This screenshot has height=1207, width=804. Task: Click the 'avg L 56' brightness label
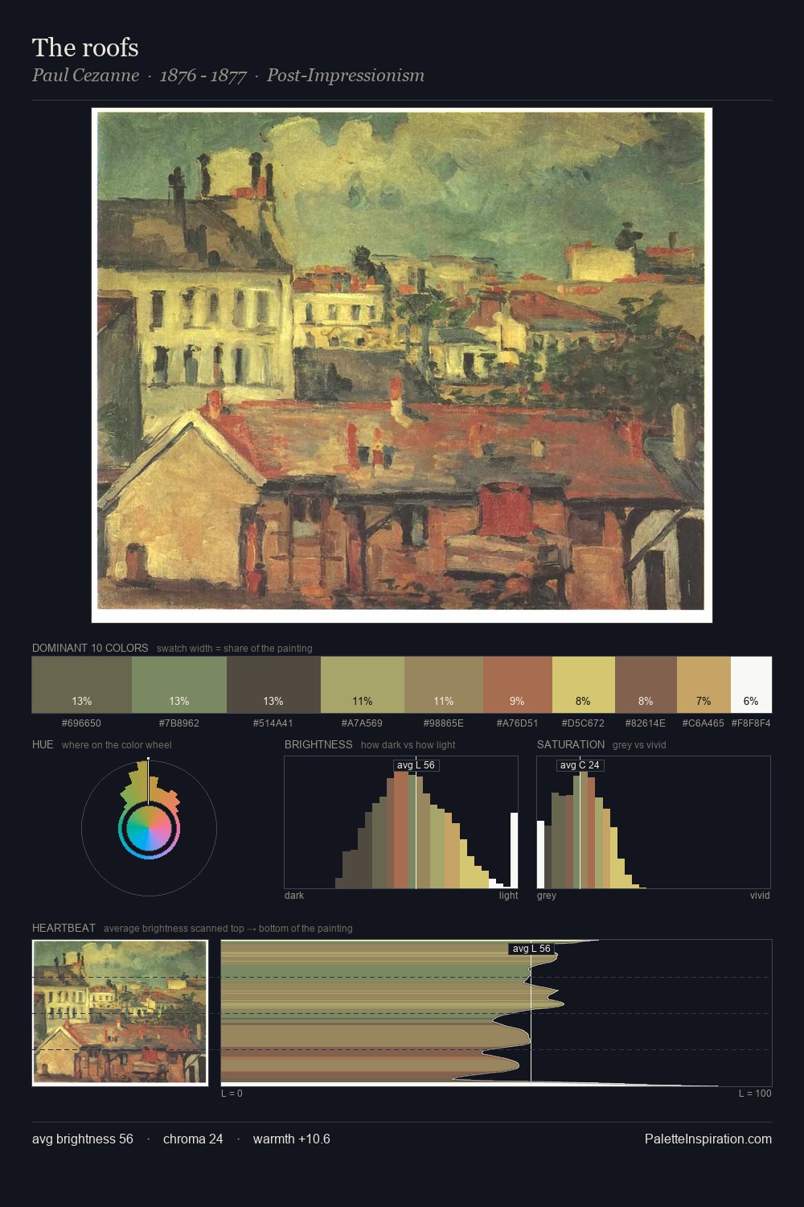point(416,765)
